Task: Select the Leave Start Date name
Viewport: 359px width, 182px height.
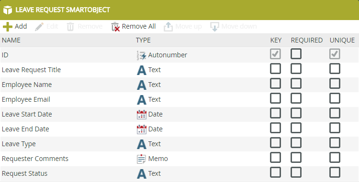Action: (x=27, y=114)
